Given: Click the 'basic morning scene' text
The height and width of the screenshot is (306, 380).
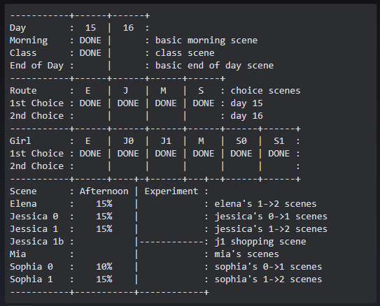Looking at the screenshot, I should click(x=206, y=41).
